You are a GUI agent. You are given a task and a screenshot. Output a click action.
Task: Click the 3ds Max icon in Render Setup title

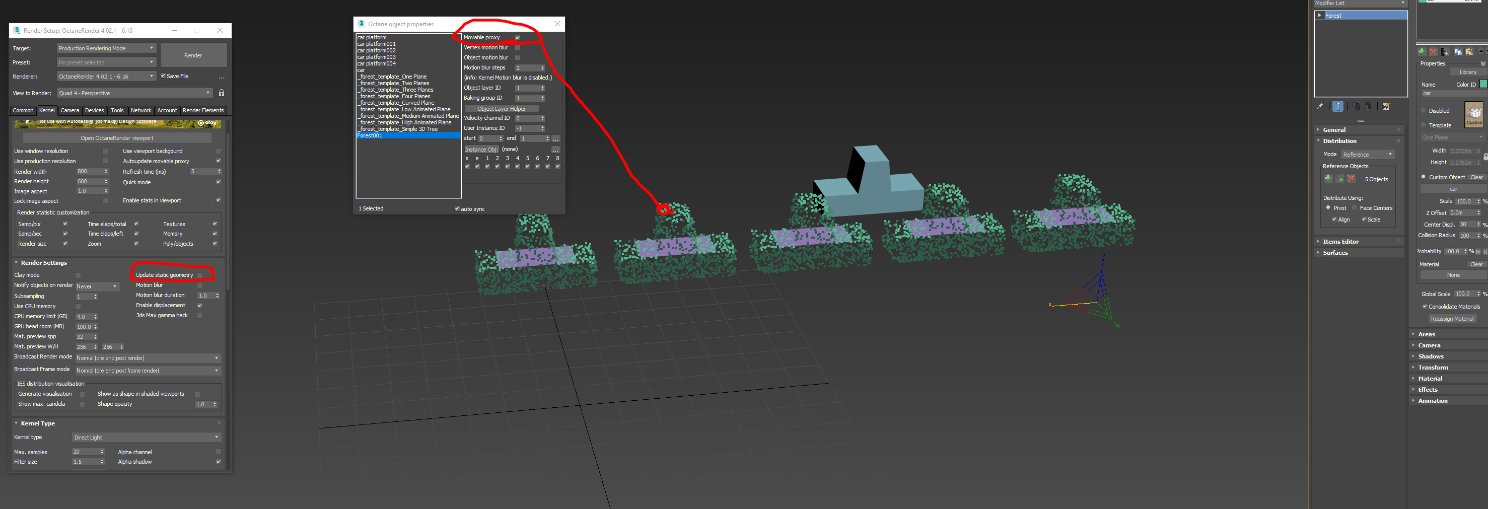pos(17,30)
